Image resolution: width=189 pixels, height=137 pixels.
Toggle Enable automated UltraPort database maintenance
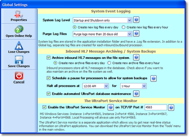tap(48, 94)
